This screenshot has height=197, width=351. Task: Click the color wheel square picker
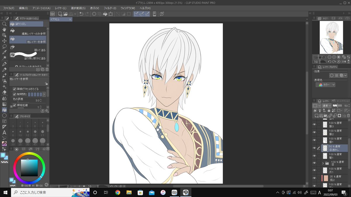coord(29,168)
